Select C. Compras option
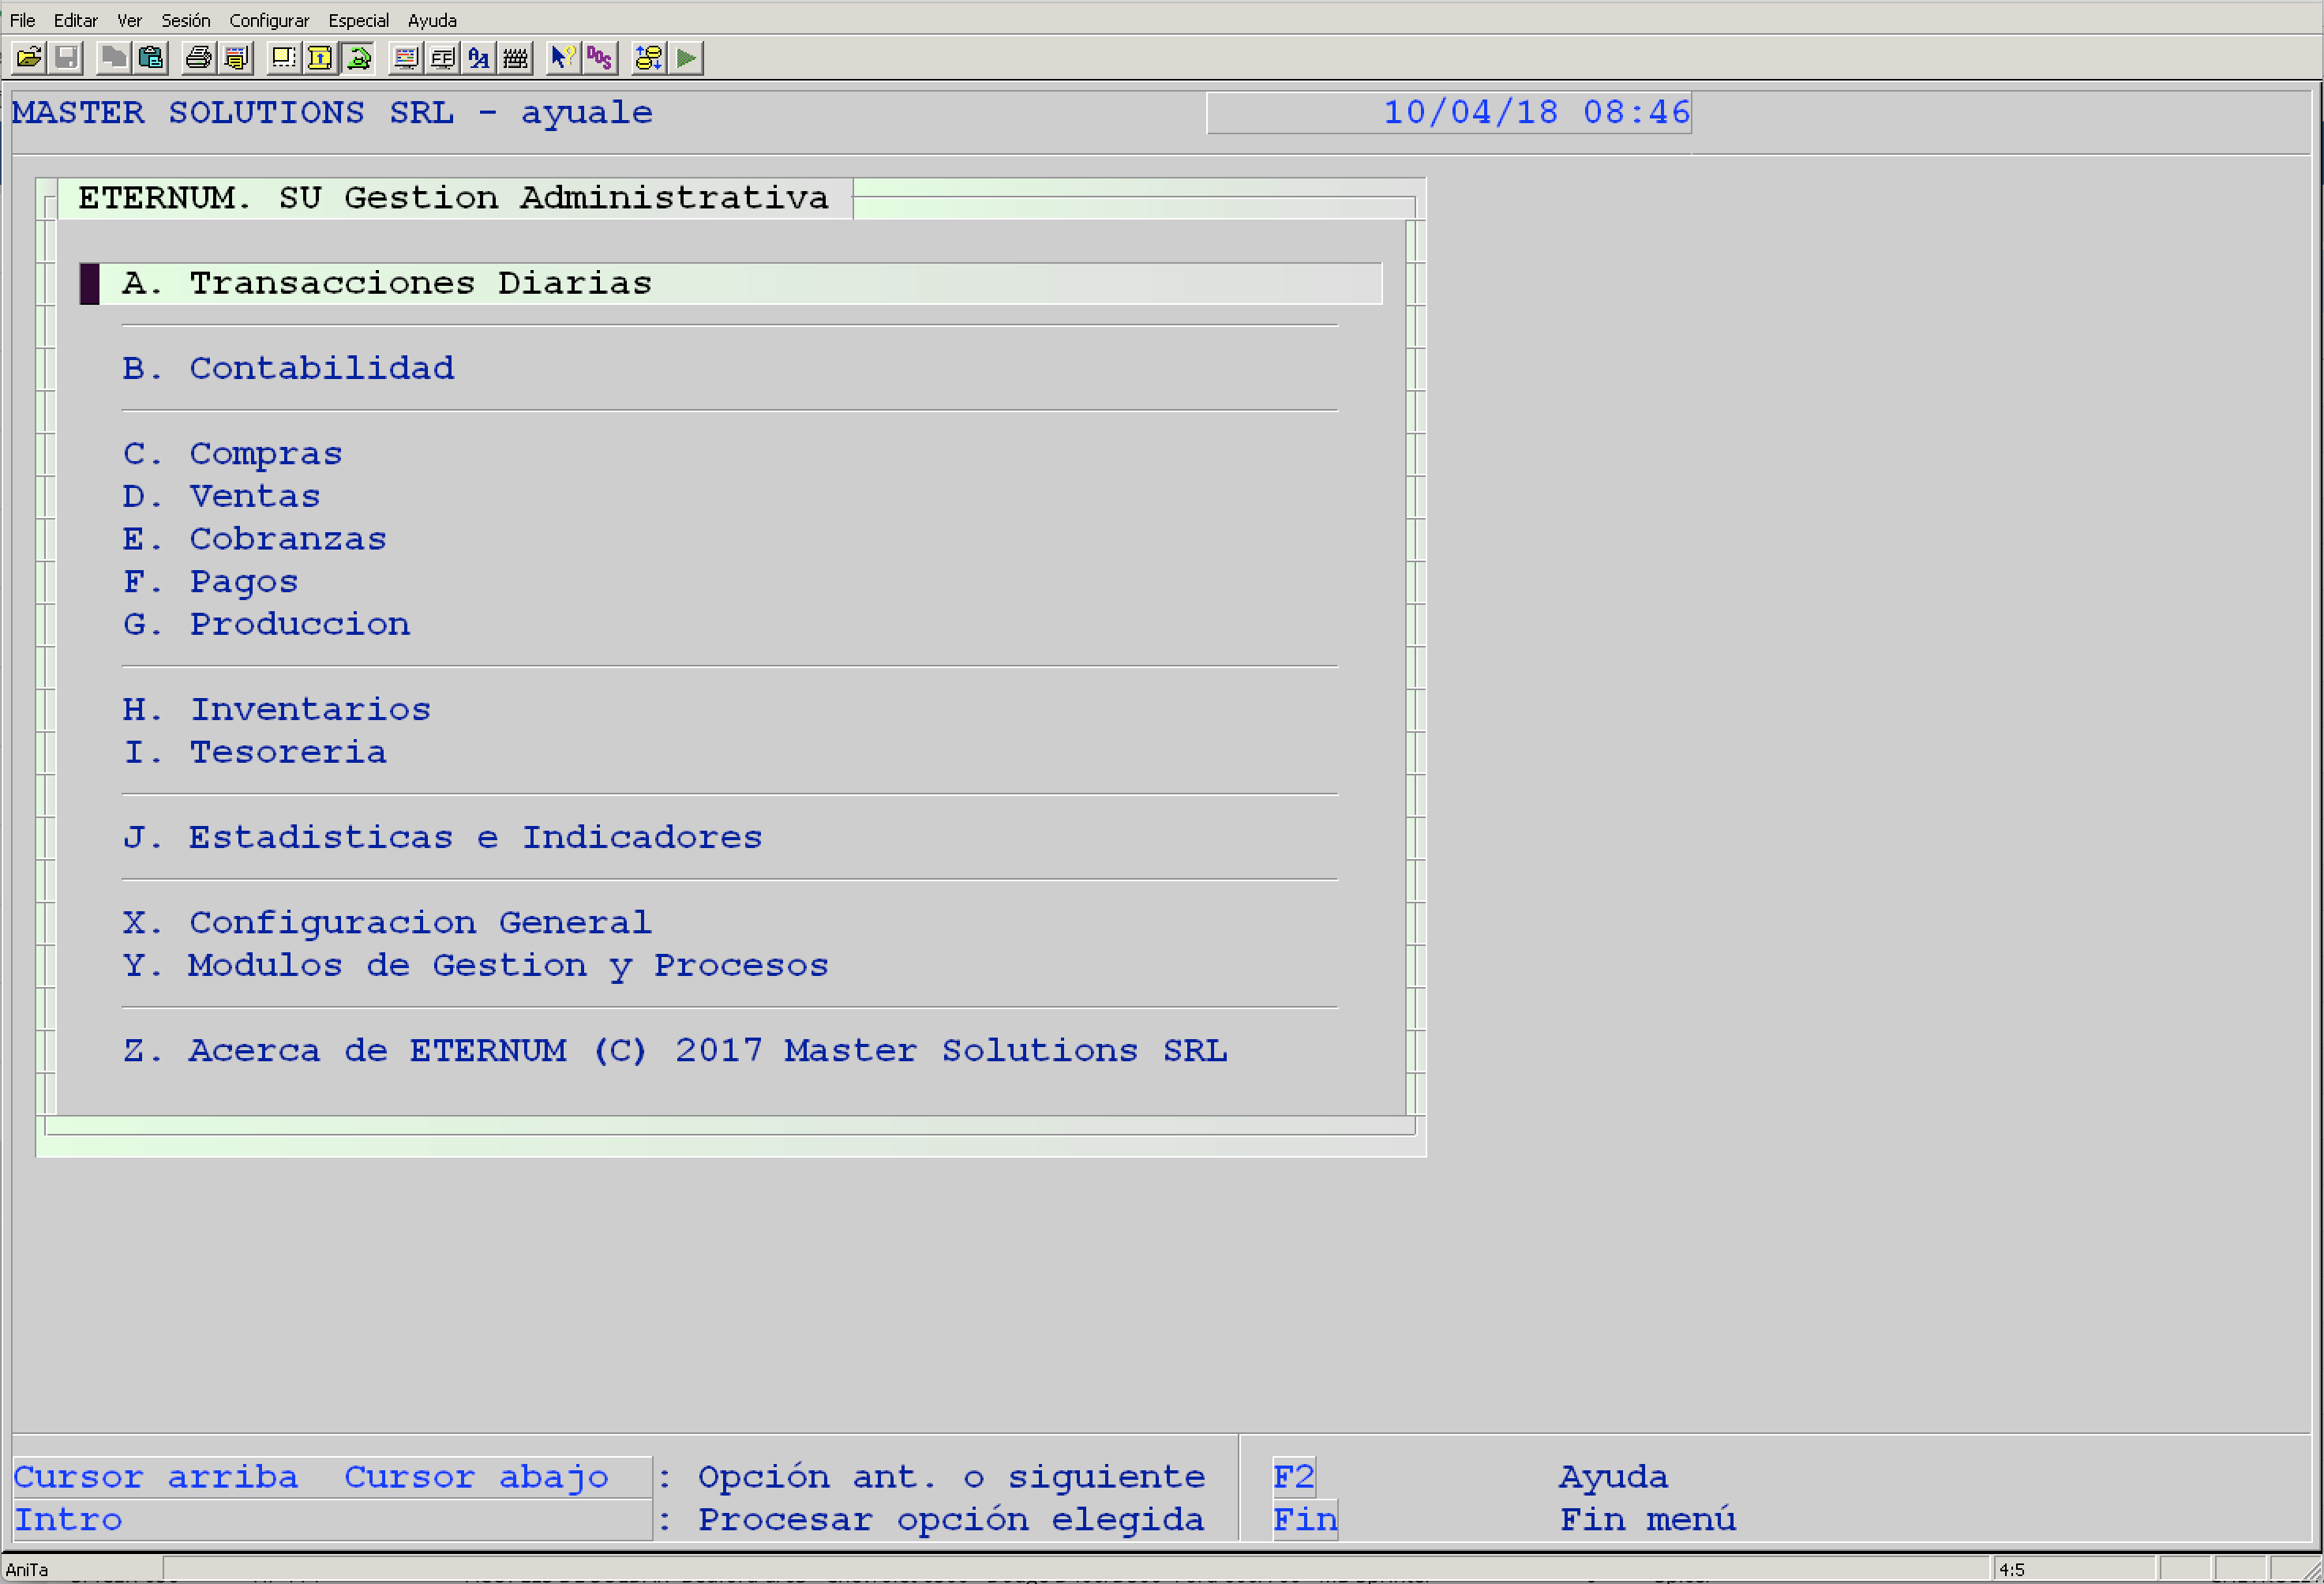The height and width of the screenshot is (1584, 2324). coord(232,454)
